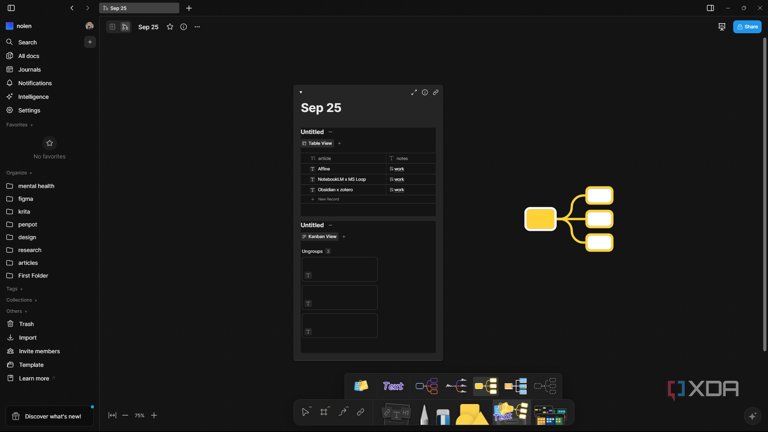Screen dimensions: 768x432
Task: Start presentation mode from the top right
Action: pyautogui.click(x=721, y=27)
